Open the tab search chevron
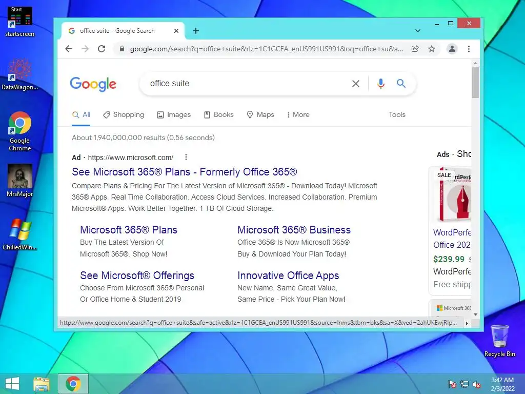 (417, 31)
